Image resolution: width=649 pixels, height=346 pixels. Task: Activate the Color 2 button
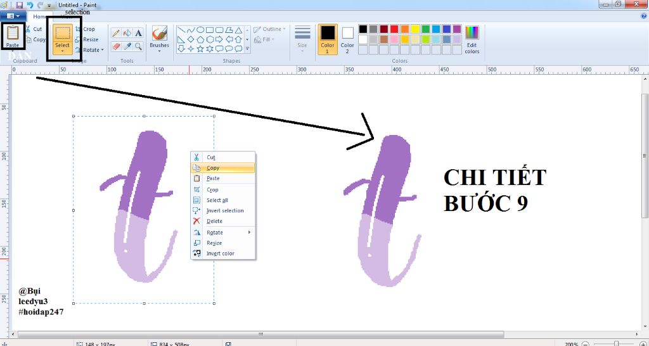pyautogui.click(x=347, y=39)
